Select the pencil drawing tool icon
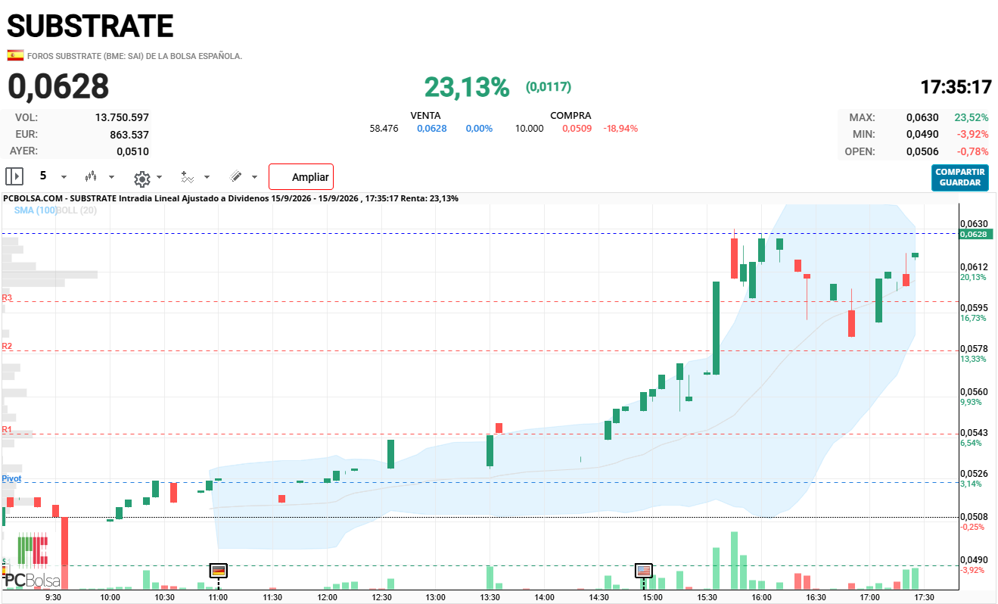The width and height of the screenshot is (998, 604). point(236,176)
